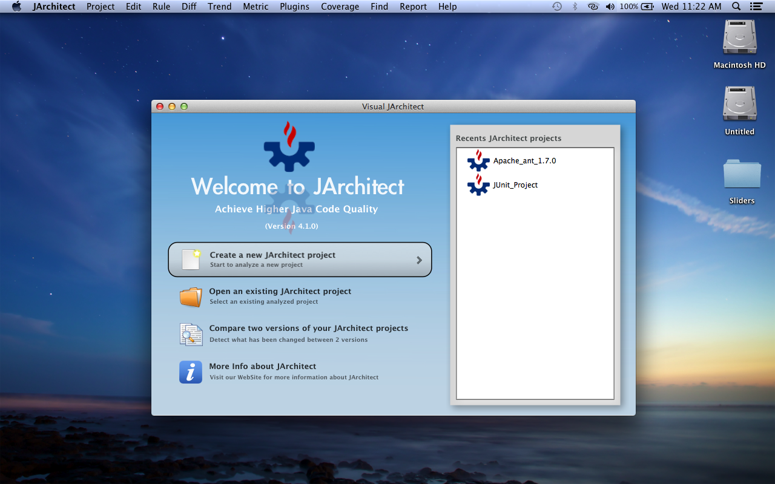Click the red close window button
This screenshot has height=484, width=775.
tap(160, 106)
